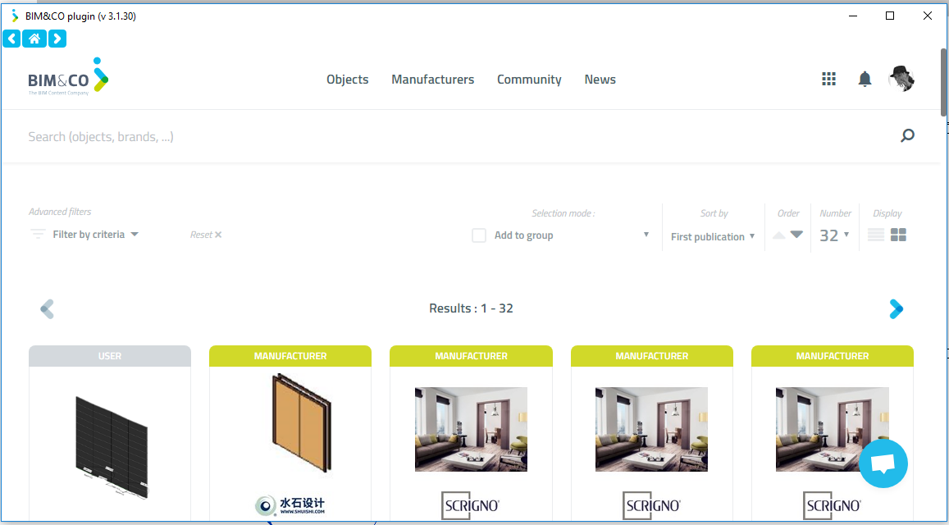Click the USER card header
Image resolution: width=949 pixels, height=525 pixels.
[110, 356]
